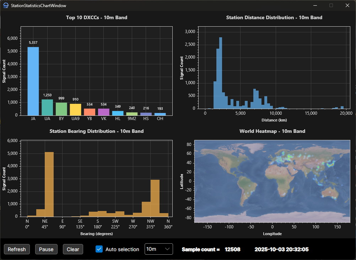Click the Top 10 DXCCs chart title

(97, 17)
